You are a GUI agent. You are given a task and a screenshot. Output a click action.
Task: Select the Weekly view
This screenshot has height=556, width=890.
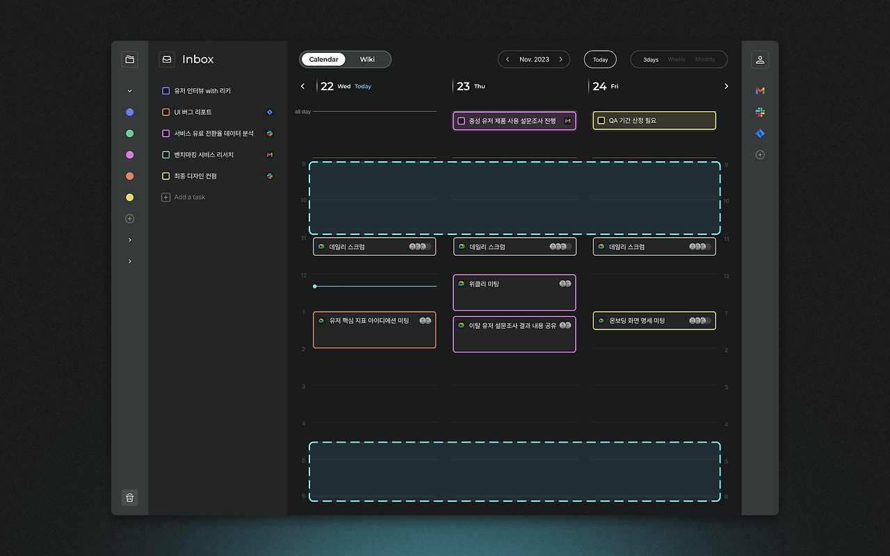pyautogui.click(x=677, y=60)
